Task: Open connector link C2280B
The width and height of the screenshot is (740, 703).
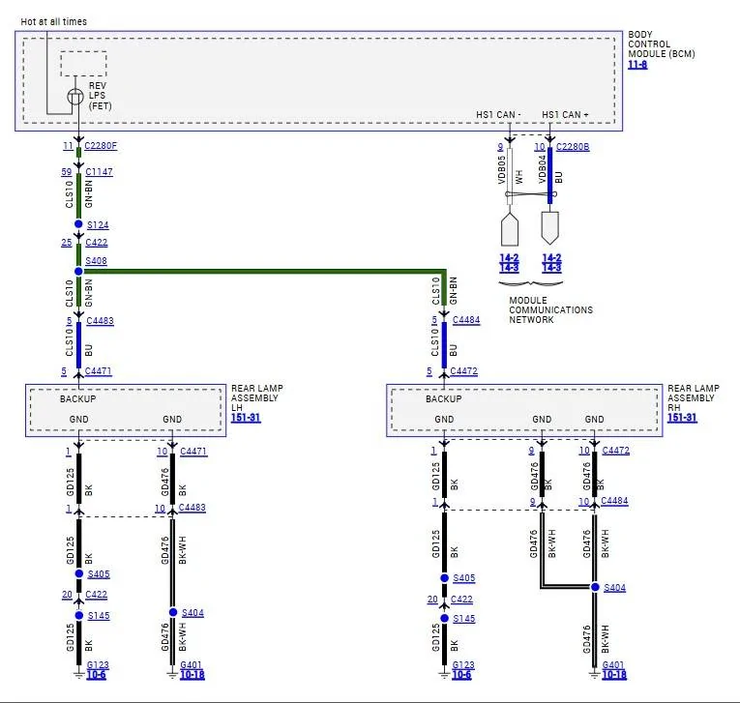Action: click(x=573, y=147)
